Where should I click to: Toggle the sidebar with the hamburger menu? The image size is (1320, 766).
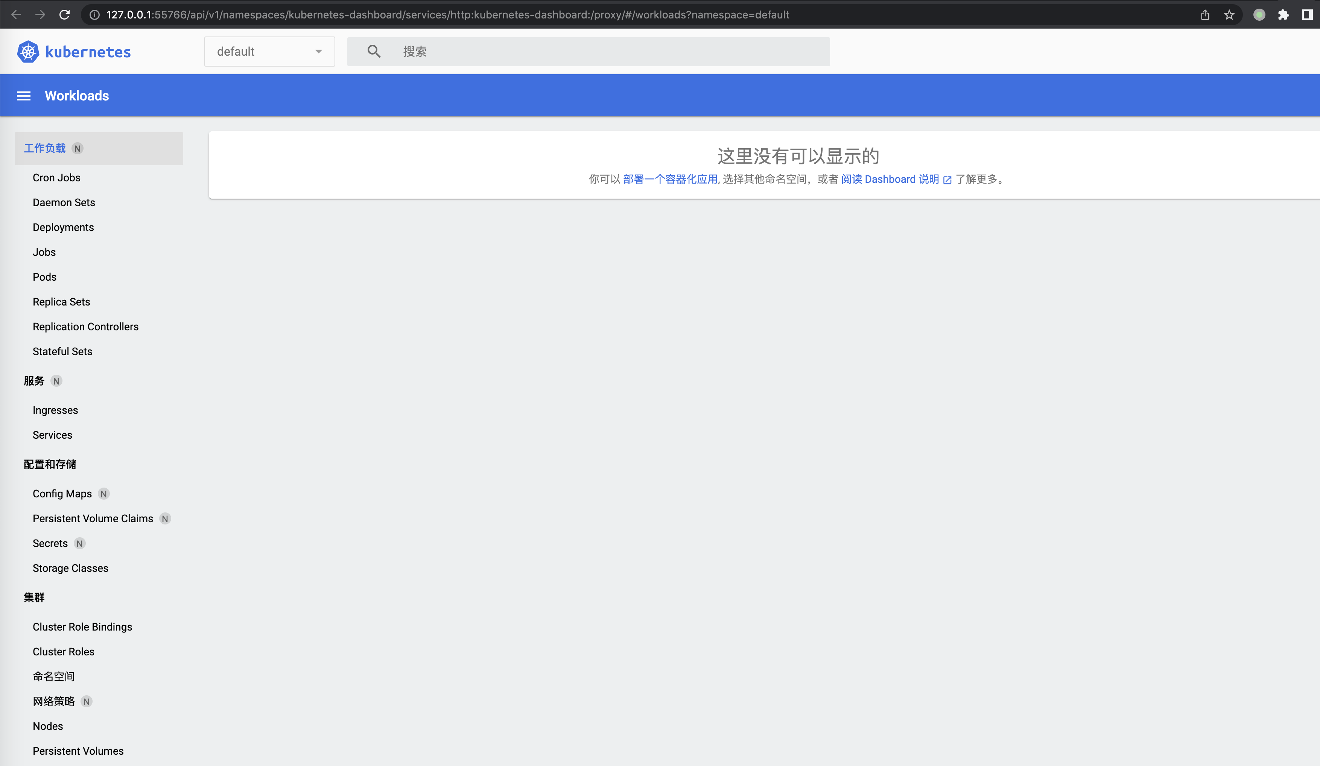pos(24,95)
